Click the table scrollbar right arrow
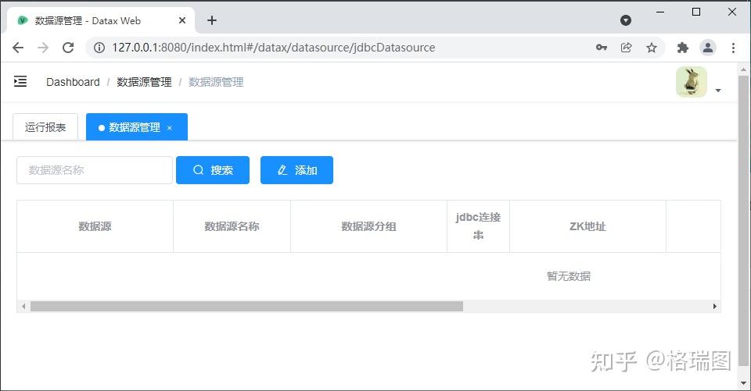Image resolution: width=751 pixels, height=391 pixels. (714, 307)
